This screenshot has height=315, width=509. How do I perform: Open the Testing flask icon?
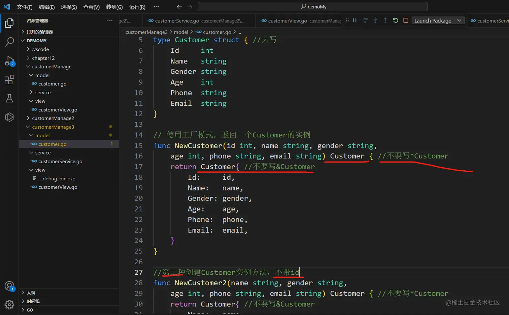pos(9,98)
